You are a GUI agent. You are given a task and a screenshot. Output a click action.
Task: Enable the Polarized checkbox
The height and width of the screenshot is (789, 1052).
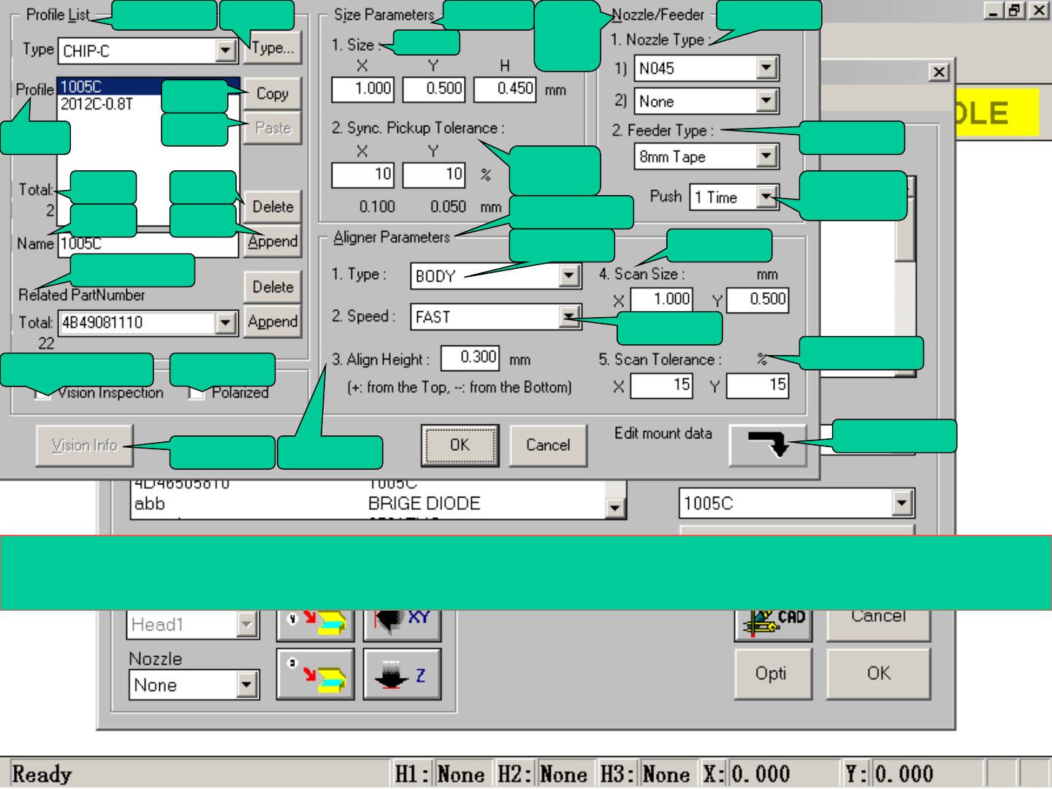pyautogui.click(x=196, y=394)
